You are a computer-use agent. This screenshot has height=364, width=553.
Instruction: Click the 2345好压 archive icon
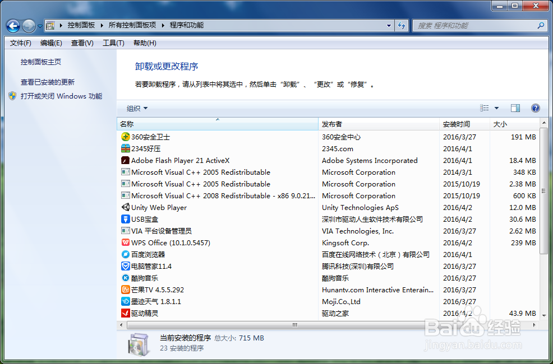tap(125, 148)
